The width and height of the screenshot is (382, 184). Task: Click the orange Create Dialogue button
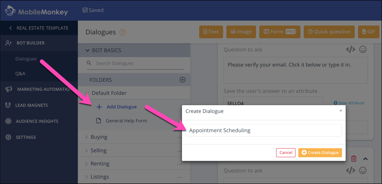tap(320, 153)
